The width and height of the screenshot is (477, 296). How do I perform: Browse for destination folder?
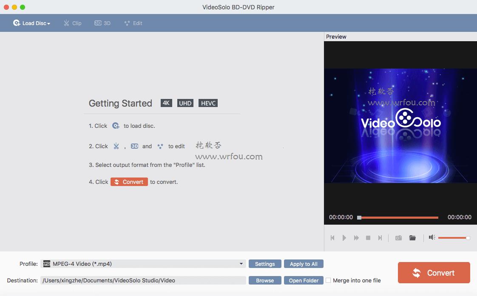click(265, 280)
